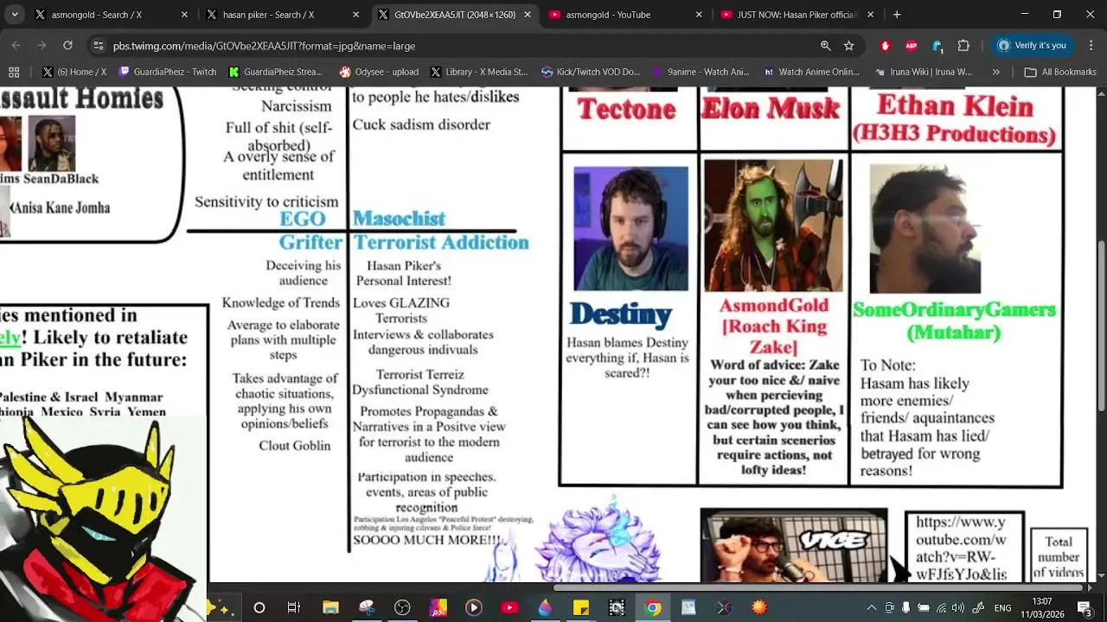Open the GuardiaPheiz Stream Kick bookmark
The width and height of the screenshot is (1107, 622).
point(276,72)
